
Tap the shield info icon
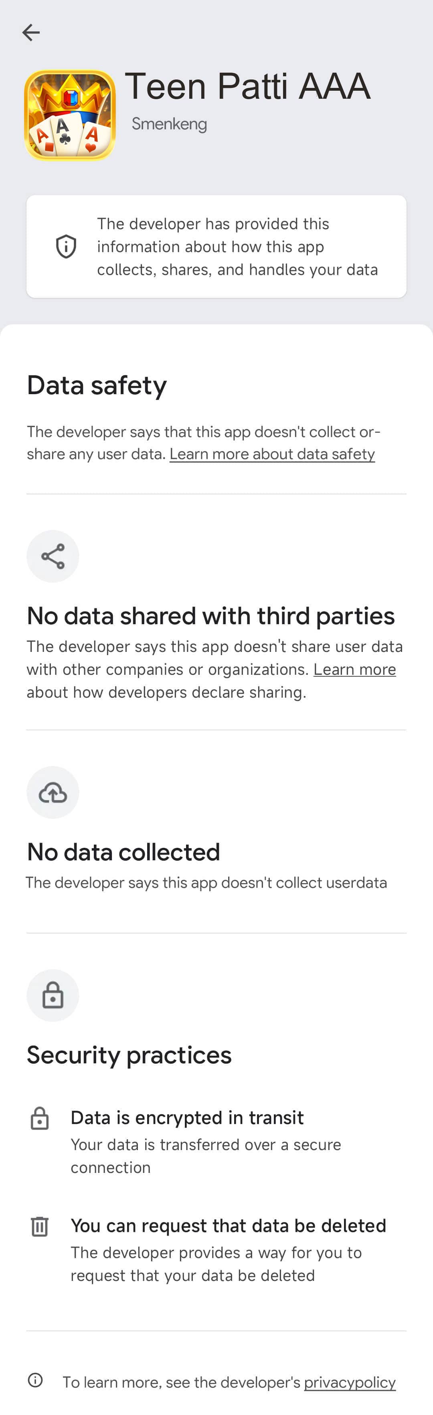(66, 246)
